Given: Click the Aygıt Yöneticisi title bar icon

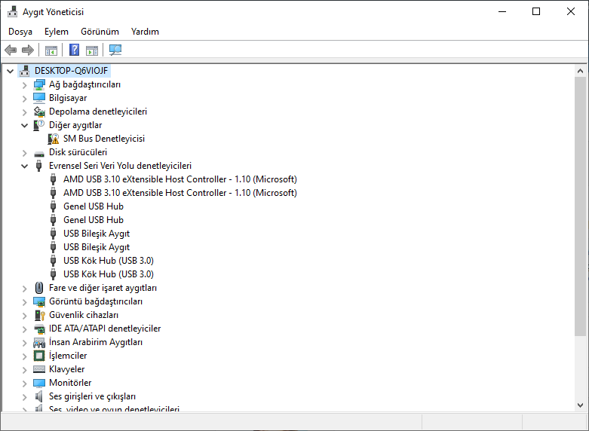Looking at the screenshot, I should click(12, 12).
